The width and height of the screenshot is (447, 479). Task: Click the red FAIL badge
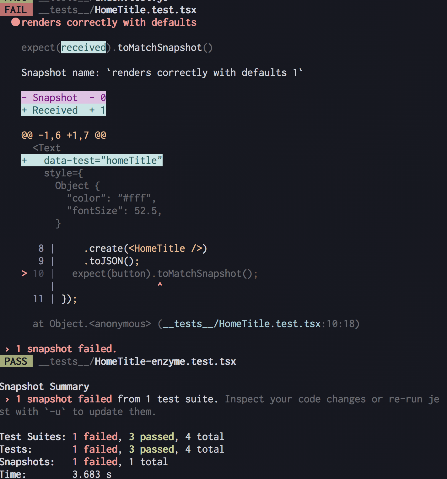point(16,10)
